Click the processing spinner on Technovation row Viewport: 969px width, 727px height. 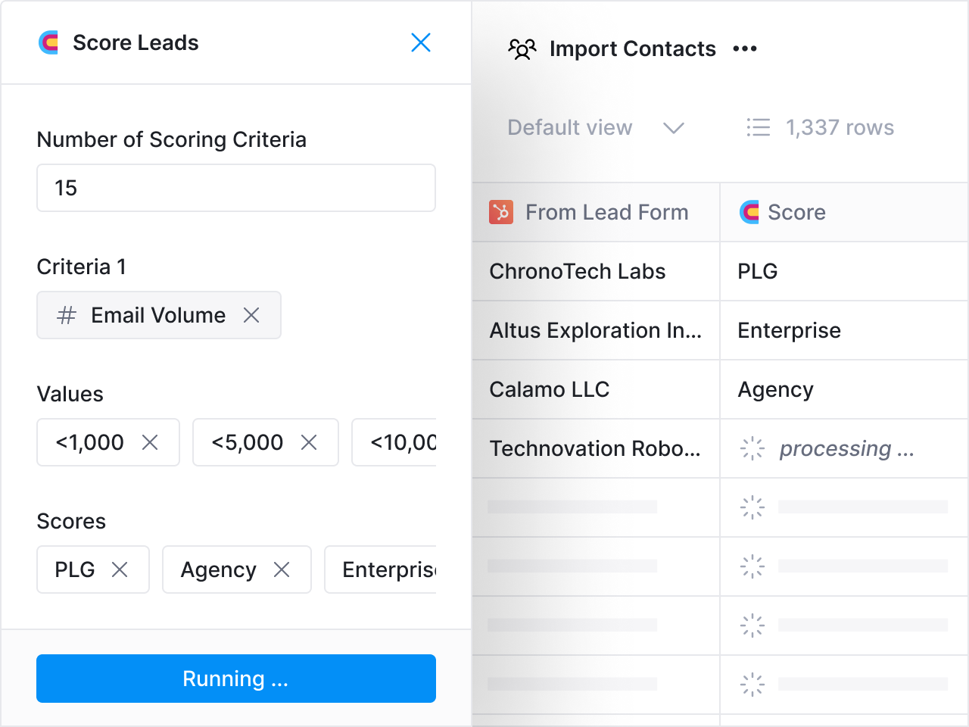click(x=752, y=448)
